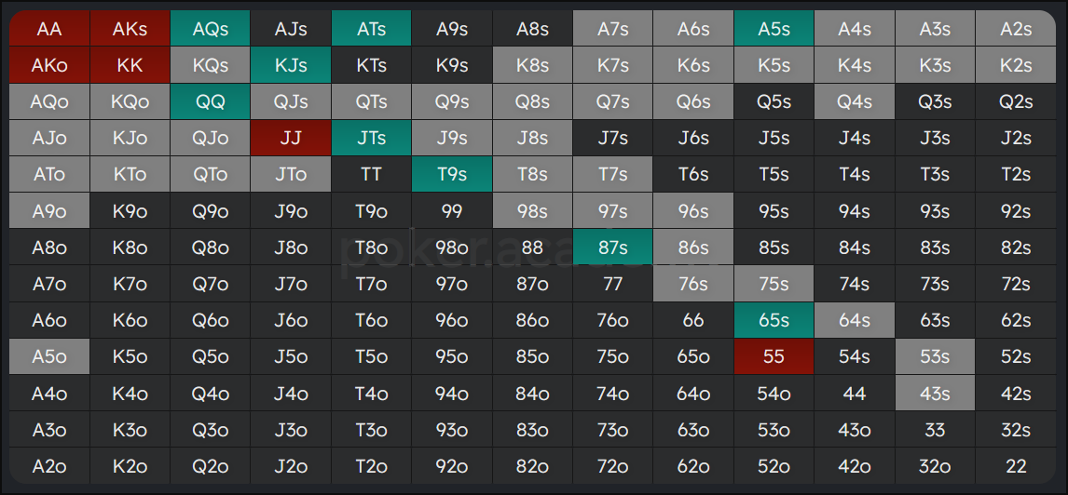Screen dimensions: 1068x495
Task: Select the 43s gray cell
Action: pyautogui.click(x=935, y=393)
